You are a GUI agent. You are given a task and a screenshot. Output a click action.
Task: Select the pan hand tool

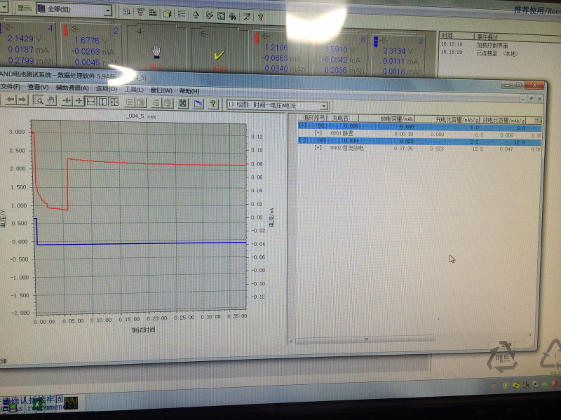[50, 100]
